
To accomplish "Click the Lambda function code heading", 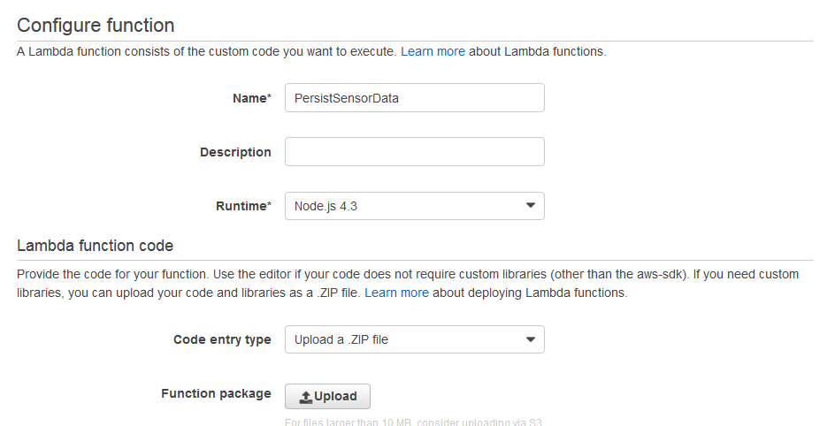I will click(x=95, y=245).
